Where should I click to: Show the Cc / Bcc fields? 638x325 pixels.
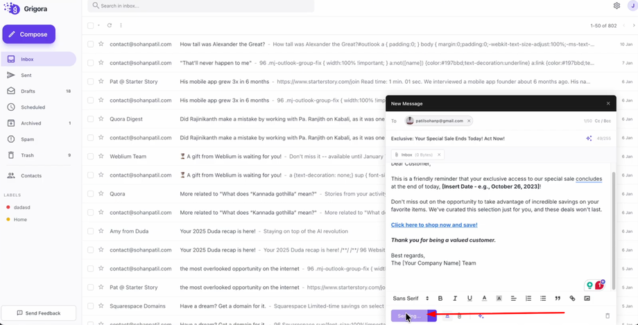[x=604, y=121]
